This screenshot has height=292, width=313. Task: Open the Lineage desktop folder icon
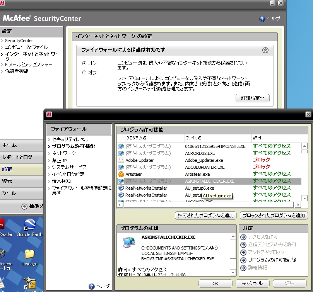[x=30, y=258]
